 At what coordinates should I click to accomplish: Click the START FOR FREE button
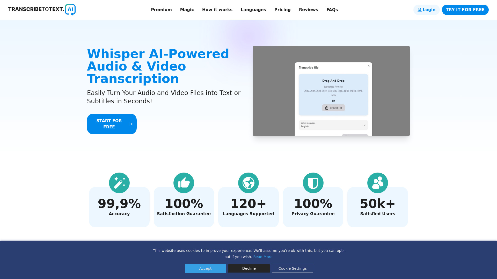[112, 124]
